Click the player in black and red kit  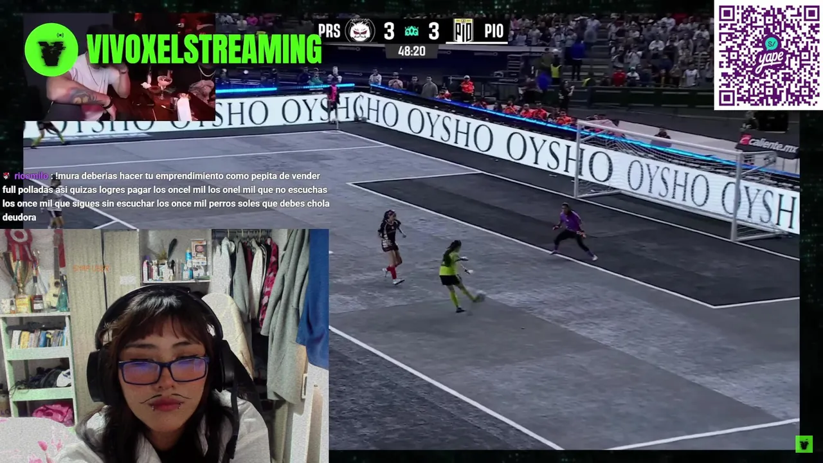point(392,247)
